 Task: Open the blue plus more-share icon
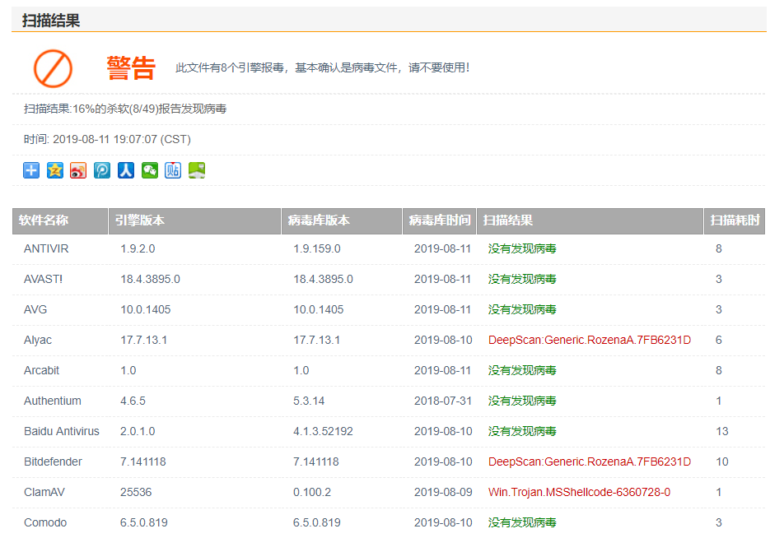[x=31, y=170]
